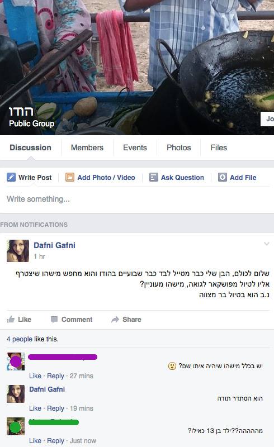Open the Events tab

coord(135,148)
